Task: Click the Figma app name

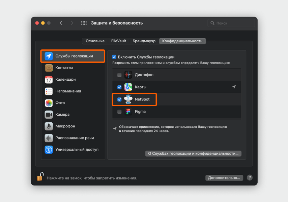Action: click(x=140, y=112)
